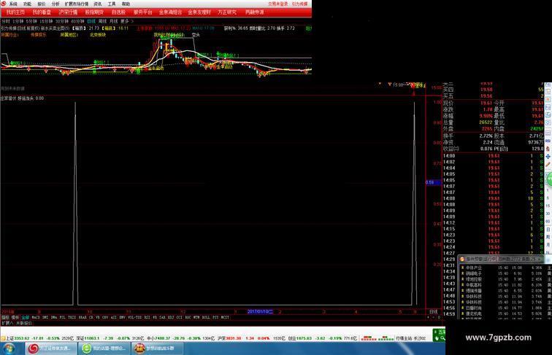Click the 14:00 tick row
The width and height of the screenshot is (552, 355).
493,156
